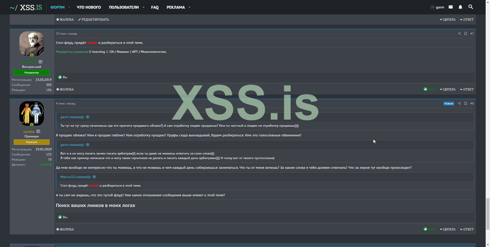This screenshot has width=490, height=247.
Task: Open the XSS.IS logo home link
Action: [26, 7]
